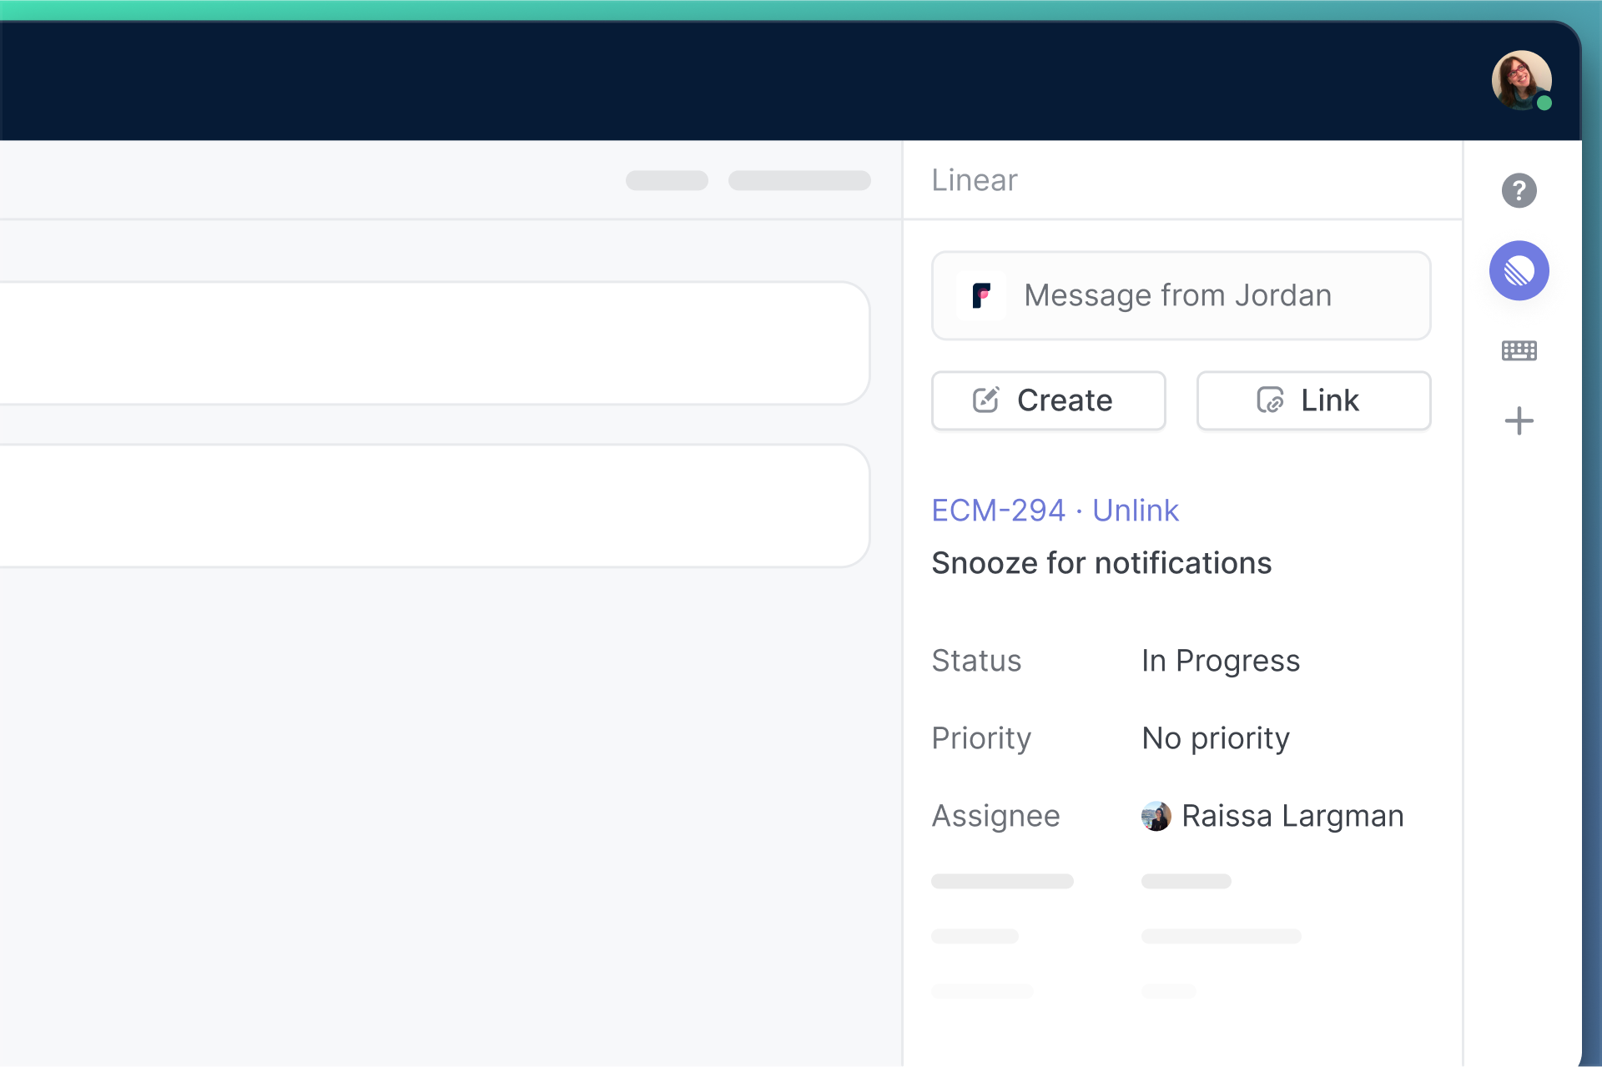This screenshot has height=1067, width=1602.
Task: Click the chain icon in Link button
Action: pos(1270,400)
